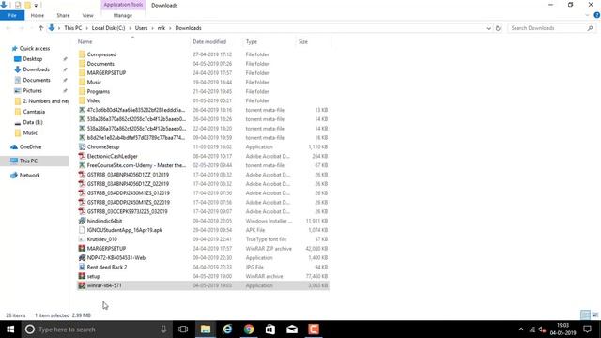Select the Manage tab under Application Tools
This screenshot has width=601, height=338.
coord(123,15)
